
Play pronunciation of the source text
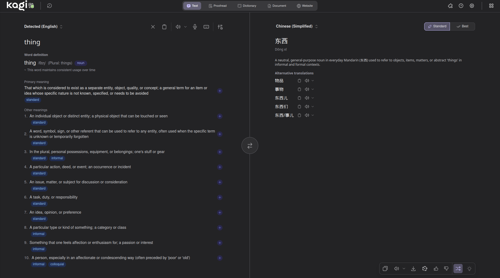pos(178,27)
